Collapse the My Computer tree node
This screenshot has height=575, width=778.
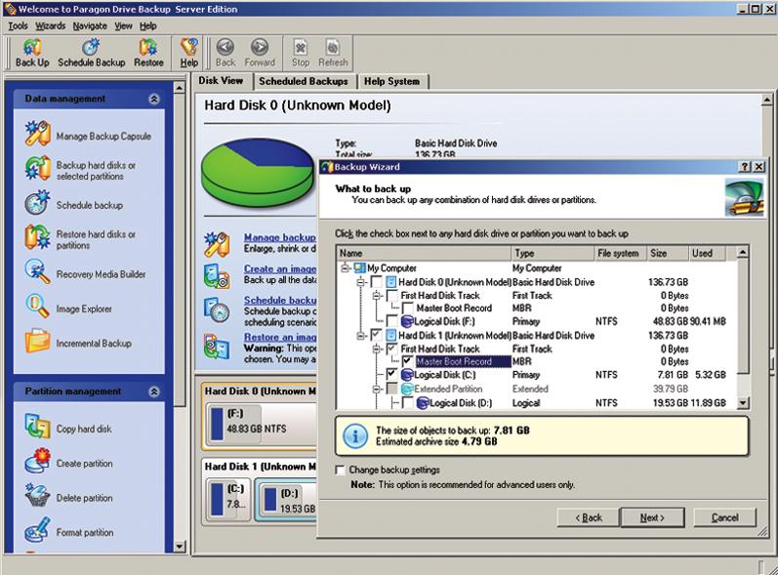(x=346, y=268)
